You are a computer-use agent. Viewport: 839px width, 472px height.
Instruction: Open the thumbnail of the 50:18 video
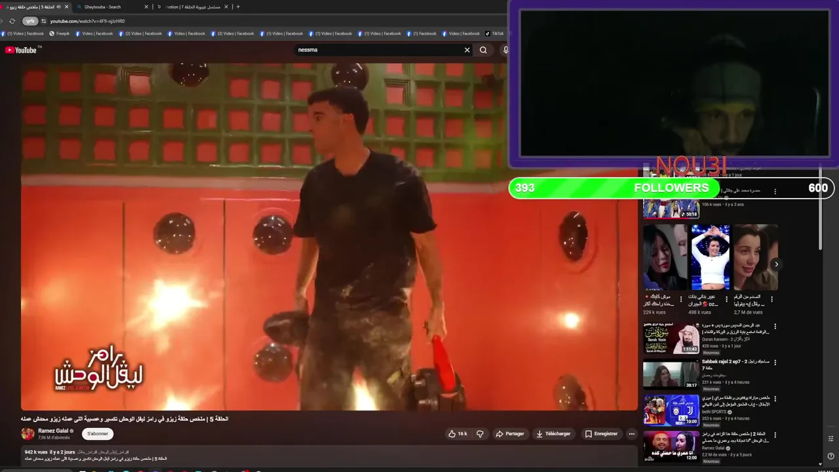point(671,208)
